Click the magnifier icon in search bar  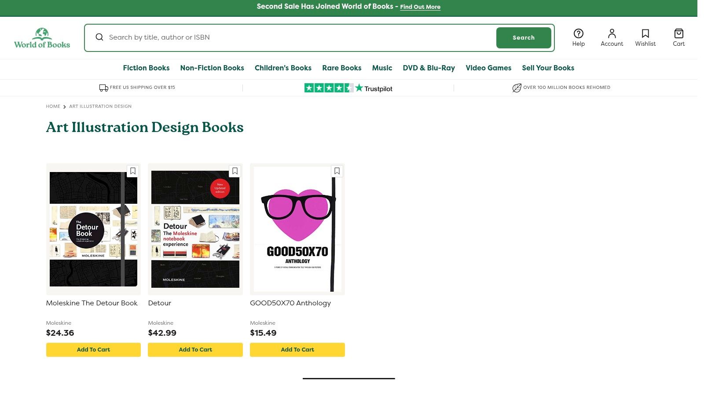[99, 37]
